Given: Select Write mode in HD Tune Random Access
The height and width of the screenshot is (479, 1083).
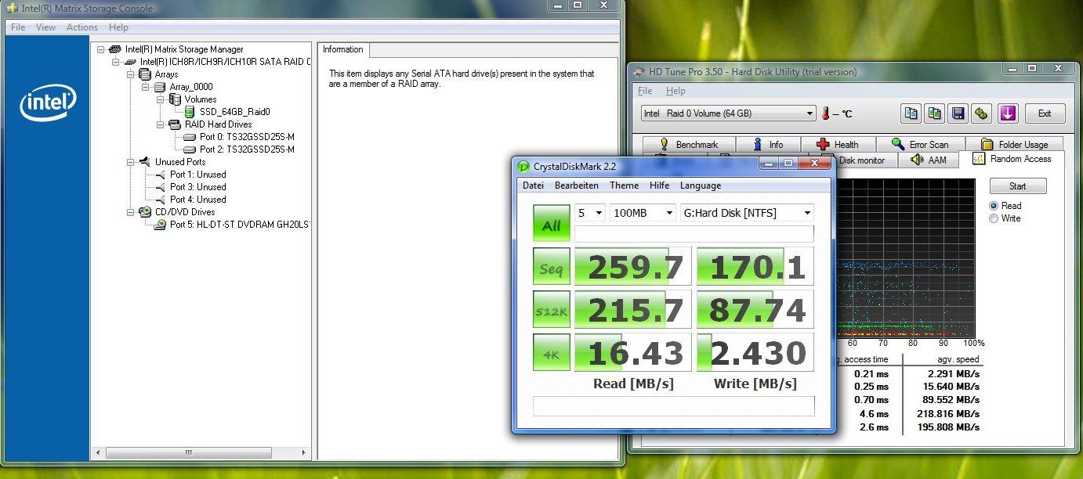Looking at the screenshot, I should coord(994,218).
